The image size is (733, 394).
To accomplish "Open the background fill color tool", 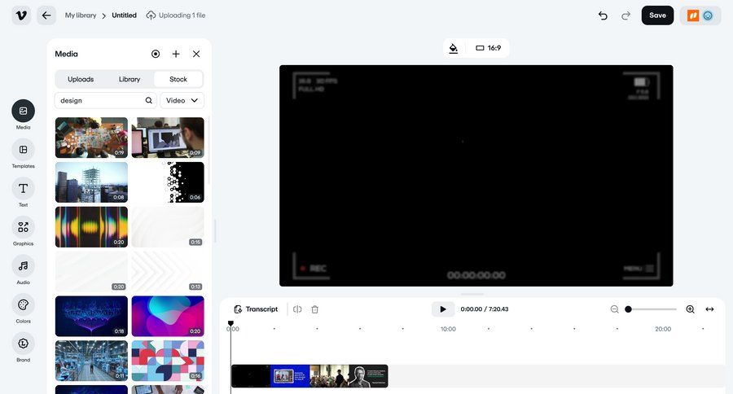I will 454,48.
